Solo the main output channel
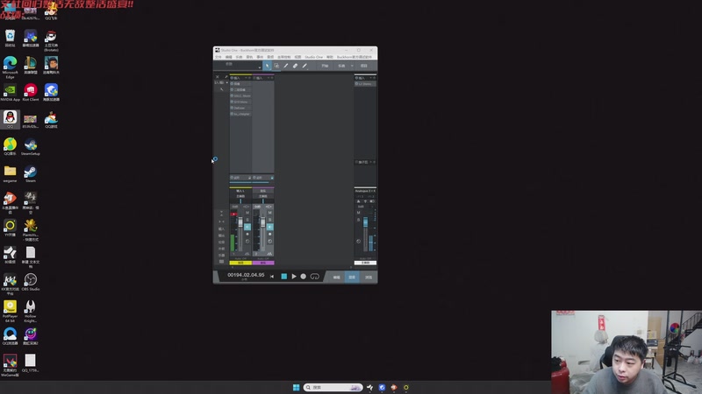 (x=358, y=220)
